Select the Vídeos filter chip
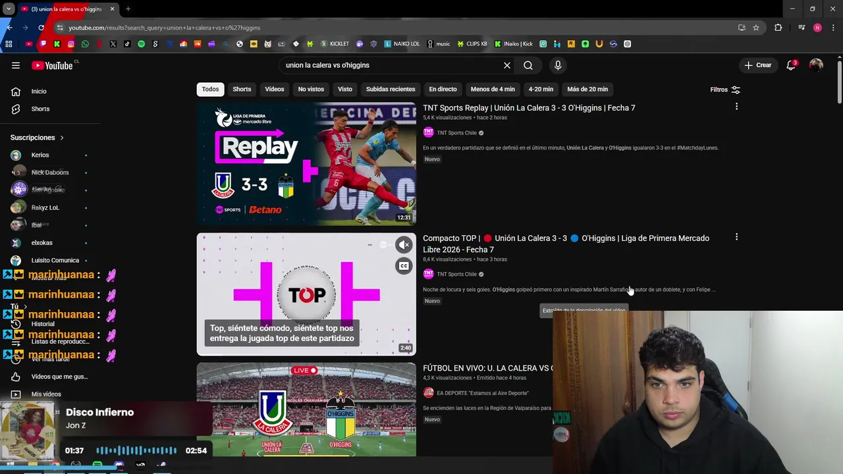 point(275,89)
